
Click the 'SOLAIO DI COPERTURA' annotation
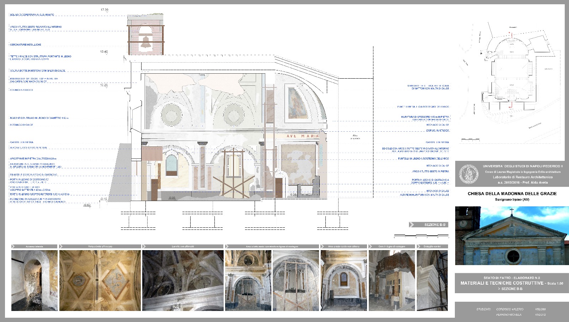point(32,15)
